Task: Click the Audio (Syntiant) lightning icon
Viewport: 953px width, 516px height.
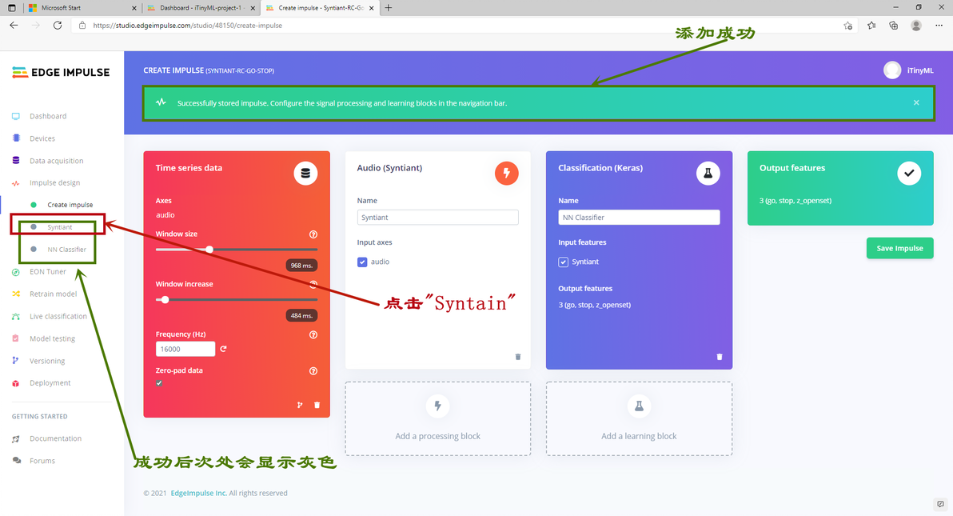Action: (506, 174)
